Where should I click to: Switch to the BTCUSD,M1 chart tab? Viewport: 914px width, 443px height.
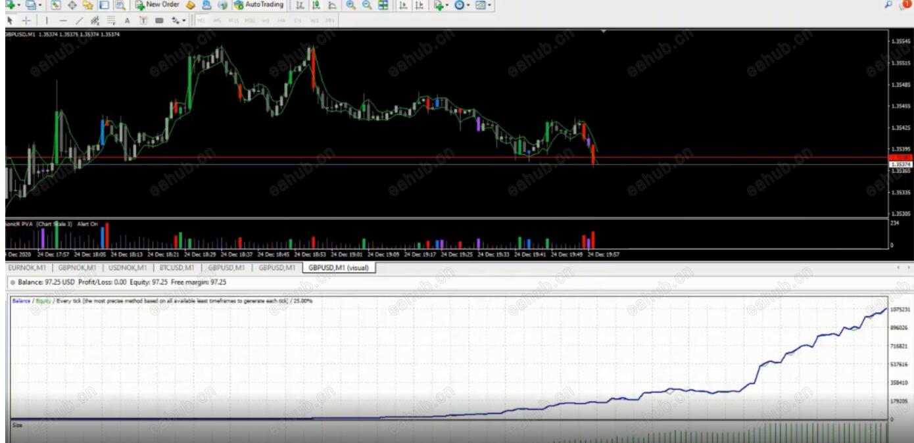(177, 268)
